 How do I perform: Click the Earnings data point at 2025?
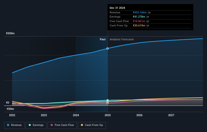[x=108, y=100]
